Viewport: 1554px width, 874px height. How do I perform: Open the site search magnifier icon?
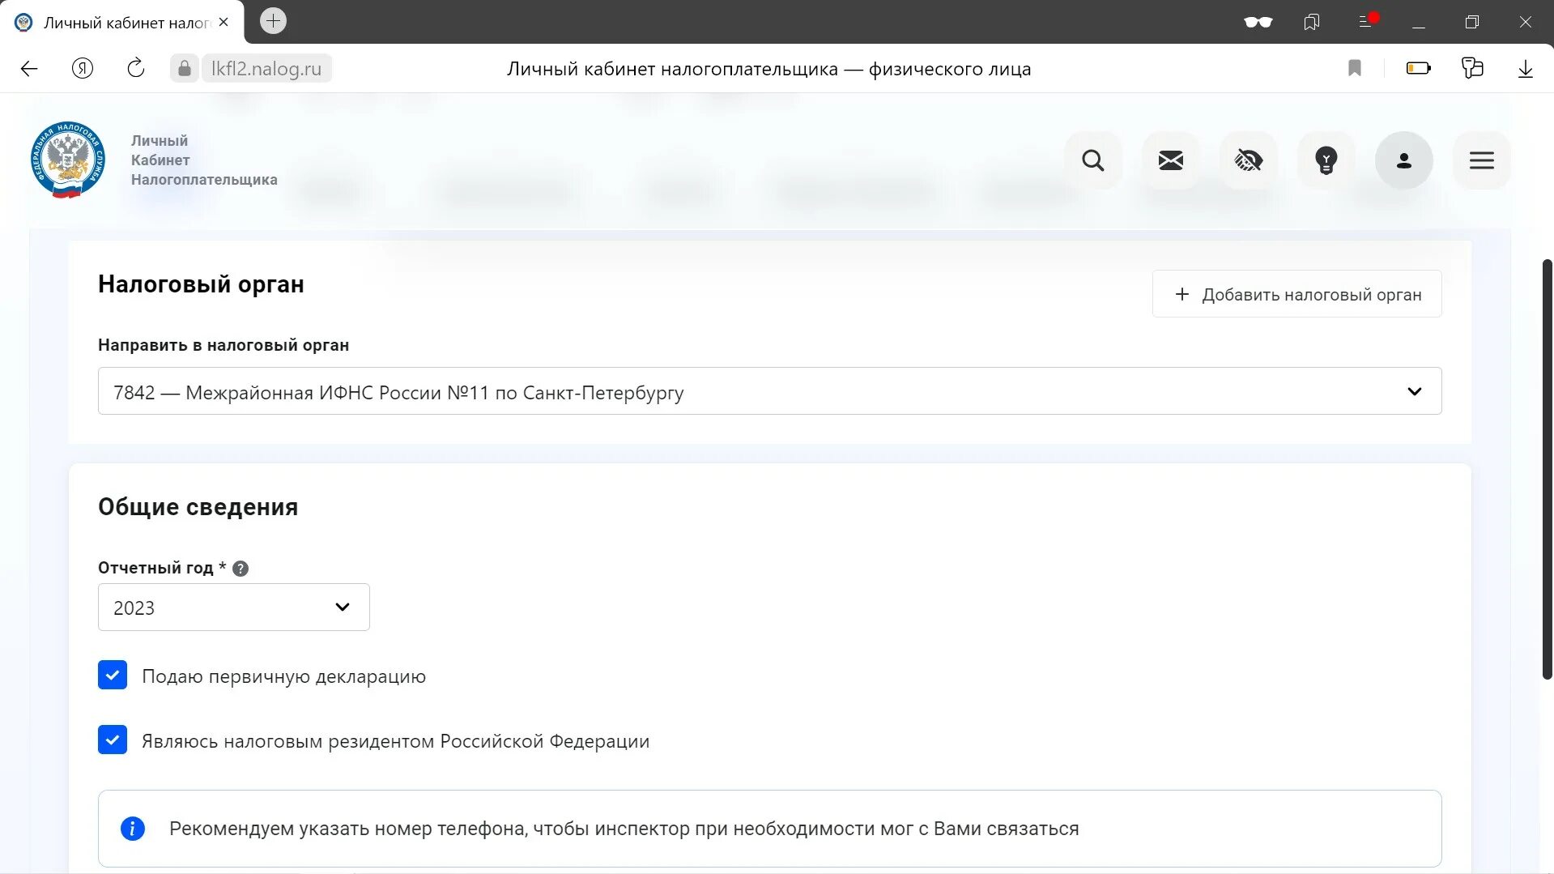click(x=1092, y=160)
